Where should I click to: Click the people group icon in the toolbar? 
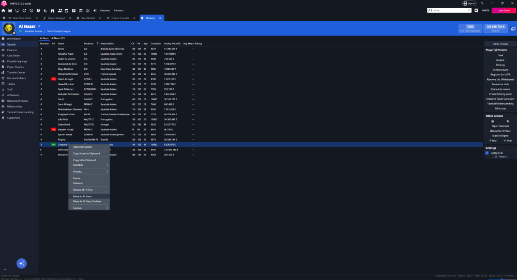(60, 10)
